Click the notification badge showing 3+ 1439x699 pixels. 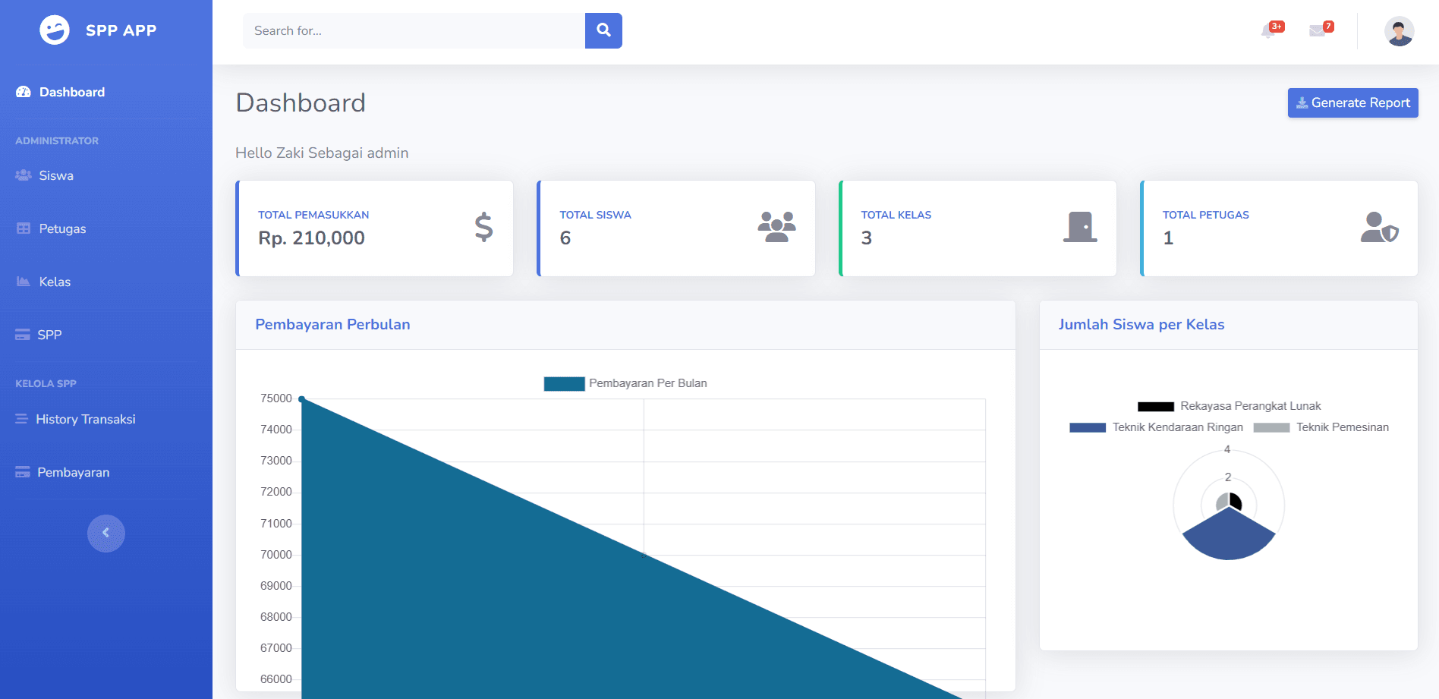pyautogui.click(x=1276, y=25)
